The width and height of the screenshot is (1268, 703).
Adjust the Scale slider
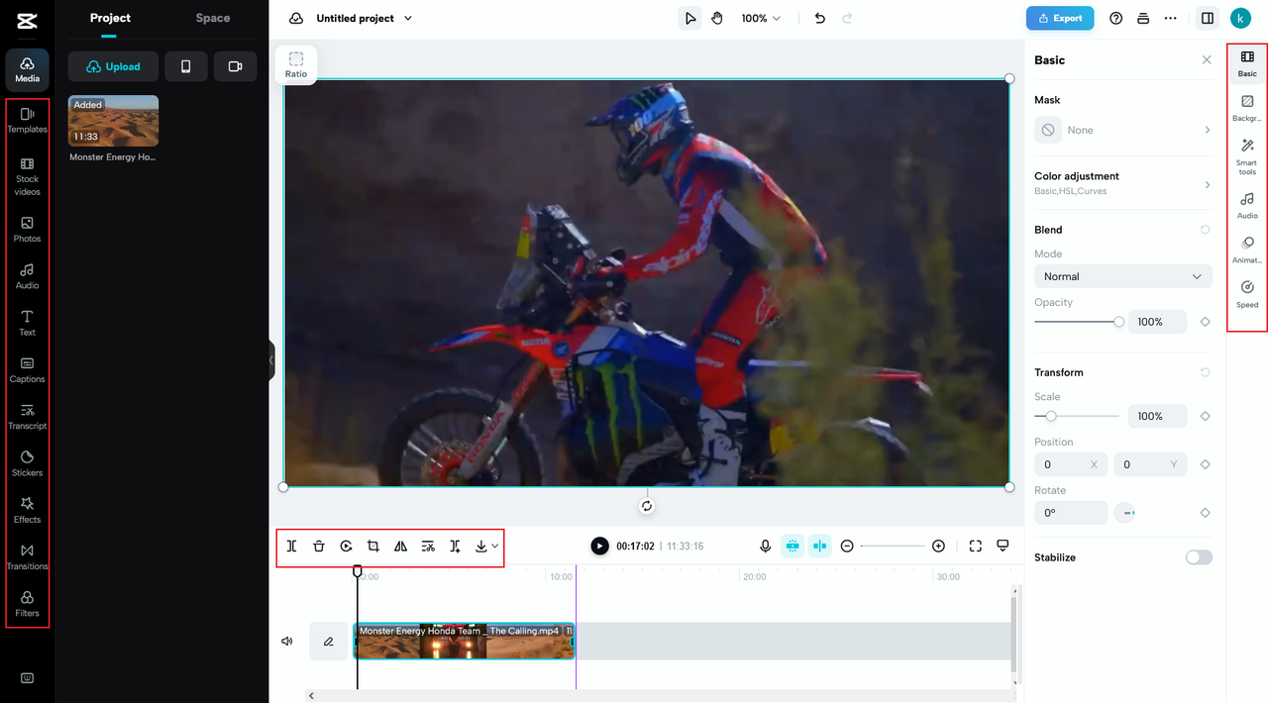pyautogui.click(x=1077, y=416)
